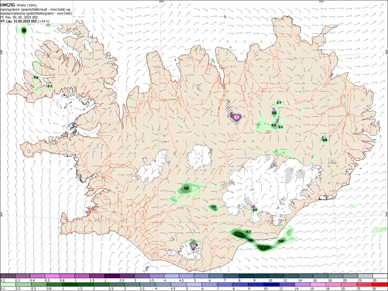Click the bright pink 0.5–0.8 snow legend swatch
388x291 pixels.
point(52,276)
